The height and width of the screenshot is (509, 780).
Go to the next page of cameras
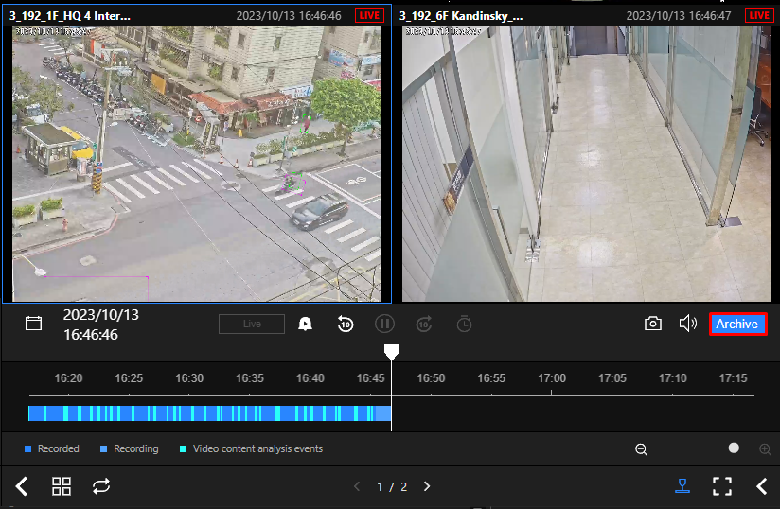pos(427,486)
